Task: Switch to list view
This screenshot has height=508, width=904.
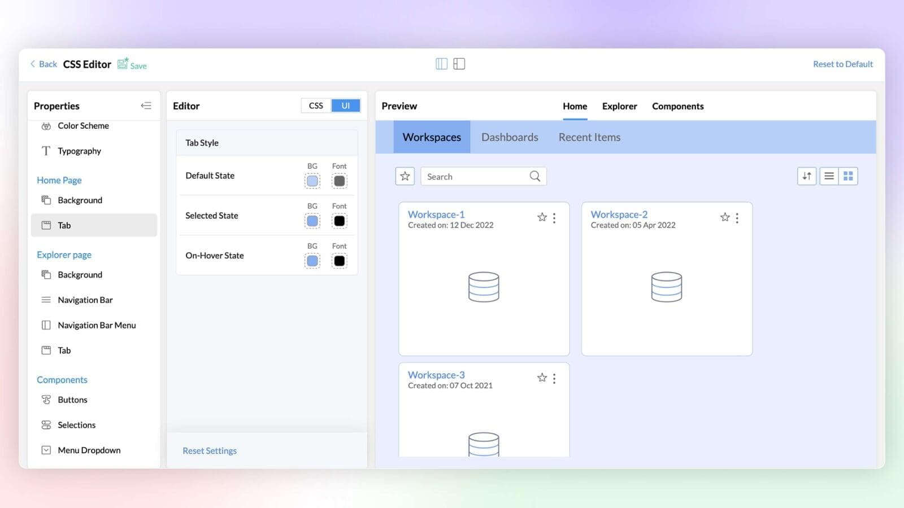Action: point(829,176)
